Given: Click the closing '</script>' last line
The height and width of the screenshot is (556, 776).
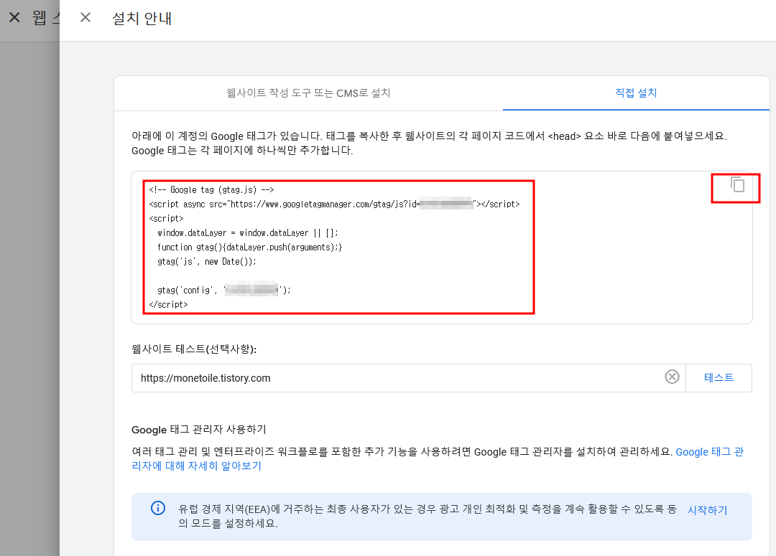Looking at the screenshot, I should coord(168,304).
